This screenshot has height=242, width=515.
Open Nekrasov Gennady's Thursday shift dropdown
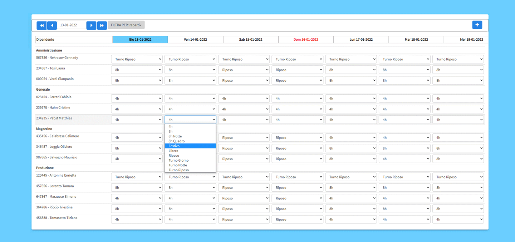(137, 59)
